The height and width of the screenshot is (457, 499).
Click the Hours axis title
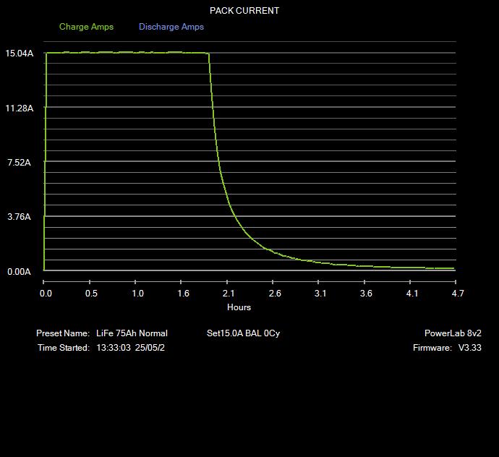click(x=239, y=307)
